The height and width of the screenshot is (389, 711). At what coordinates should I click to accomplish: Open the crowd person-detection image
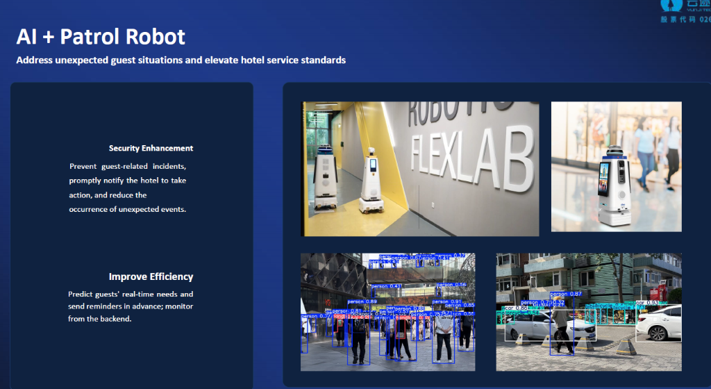[387, 312]
